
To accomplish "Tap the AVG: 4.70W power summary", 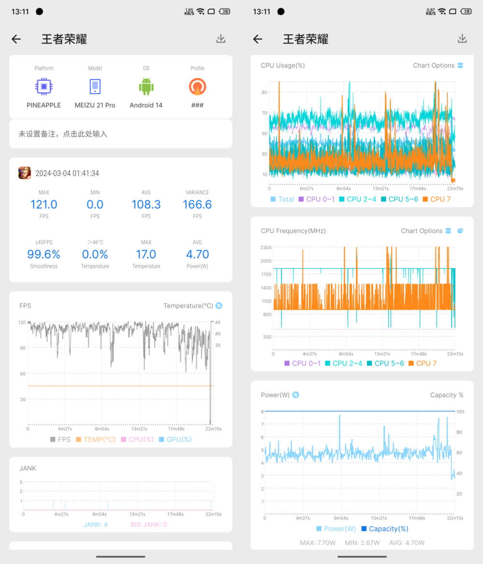I will (x=407, y=543).
